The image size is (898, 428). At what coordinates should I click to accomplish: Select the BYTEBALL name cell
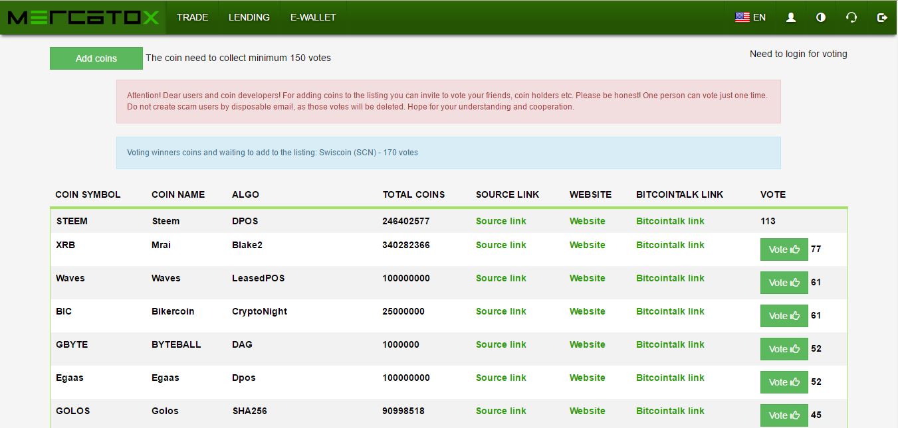176,344
